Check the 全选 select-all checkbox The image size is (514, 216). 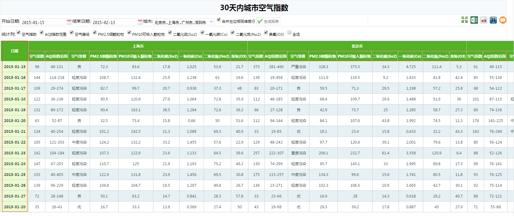coord(289,32)
